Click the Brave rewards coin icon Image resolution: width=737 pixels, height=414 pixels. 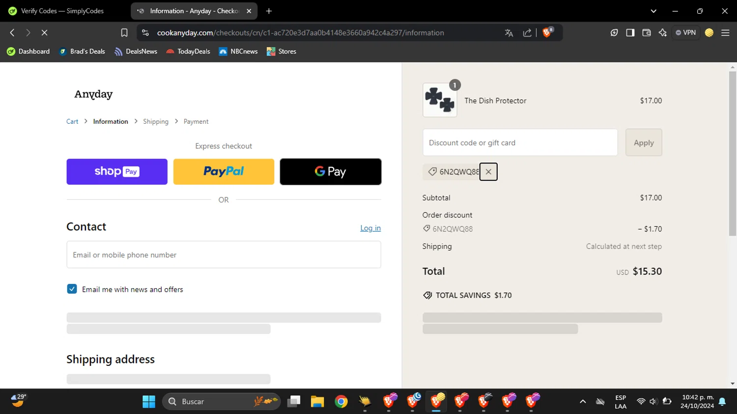tap(709, 32)
